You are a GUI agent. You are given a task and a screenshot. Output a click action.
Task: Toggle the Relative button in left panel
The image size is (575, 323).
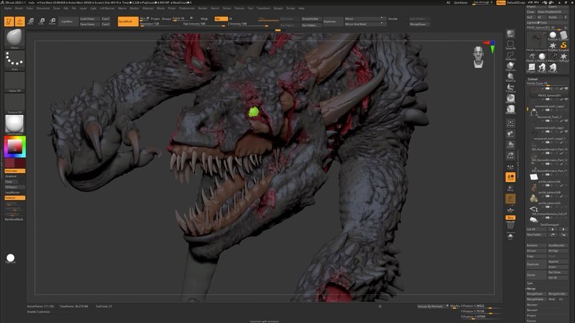pyautogui.click(x=14, y=198)
